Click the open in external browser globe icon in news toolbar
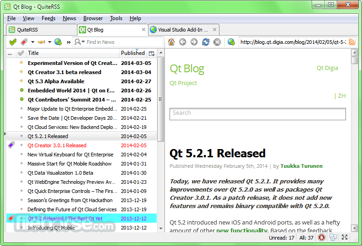The width and height of the screenshot is (362, 246). pyautogui.click(x=58, y=42)
